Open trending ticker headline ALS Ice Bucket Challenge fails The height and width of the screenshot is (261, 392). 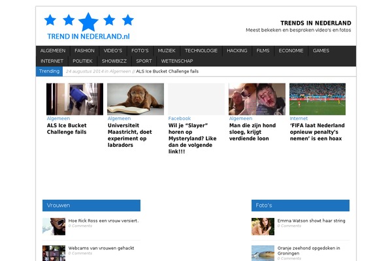coord(167,71)
